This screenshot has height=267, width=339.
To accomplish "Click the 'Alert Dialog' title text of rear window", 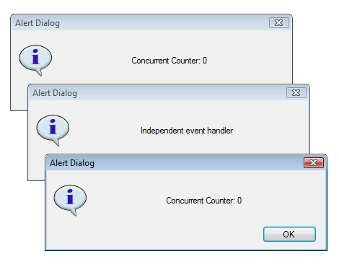I will pyautogui.click(x=38, y=23).
